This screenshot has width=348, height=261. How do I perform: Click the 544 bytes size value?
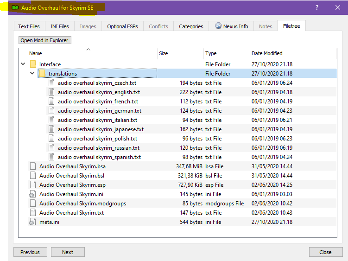[191, 222]
